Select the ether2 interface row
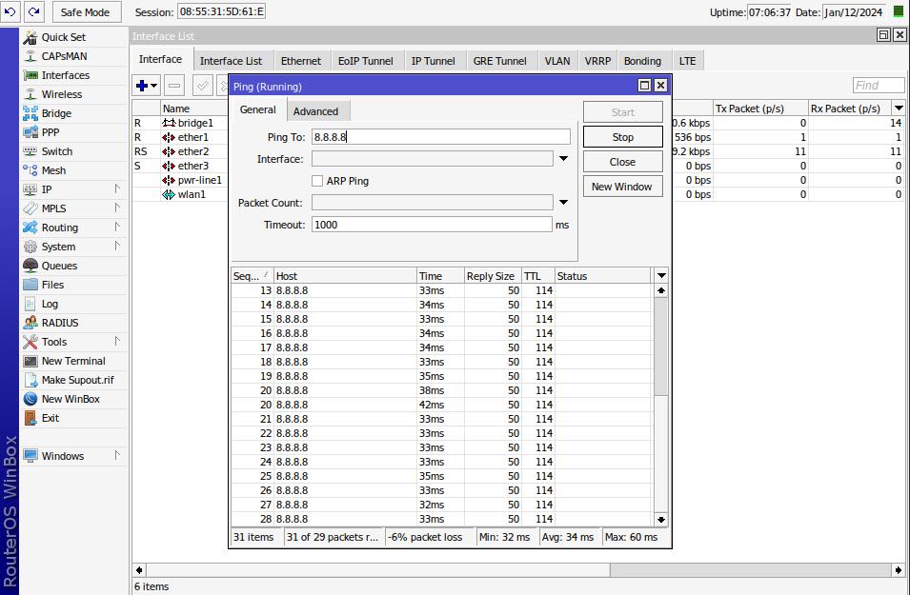 pyautogui.click(x=517, y=151)
